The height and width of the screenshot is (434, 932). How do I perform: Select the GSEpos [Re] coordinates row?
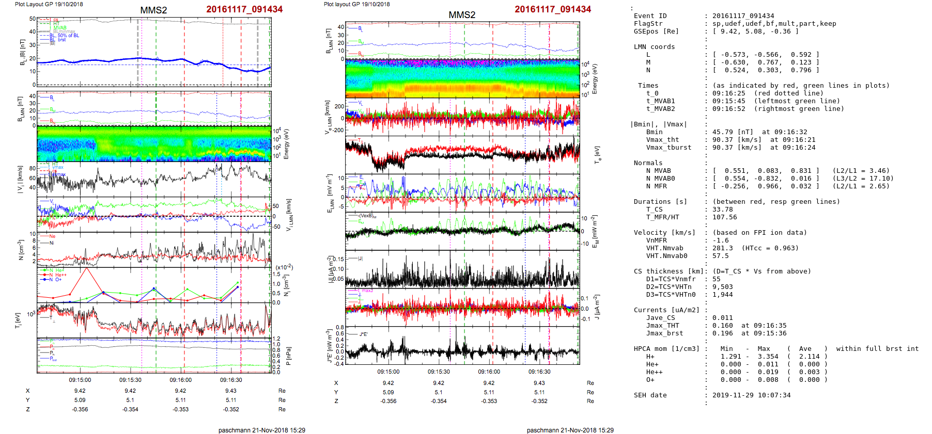pyautogui.click(x=755, y=31)
